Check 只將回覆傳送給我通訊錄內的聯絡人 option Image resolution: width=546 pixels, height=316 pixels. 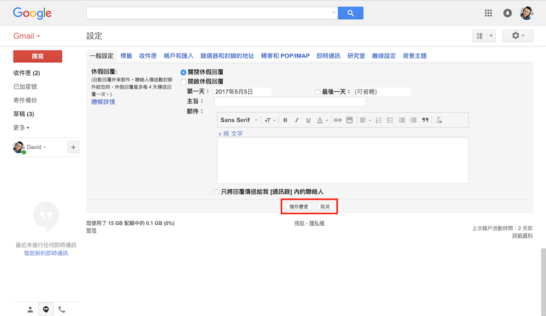pos(217,192)
